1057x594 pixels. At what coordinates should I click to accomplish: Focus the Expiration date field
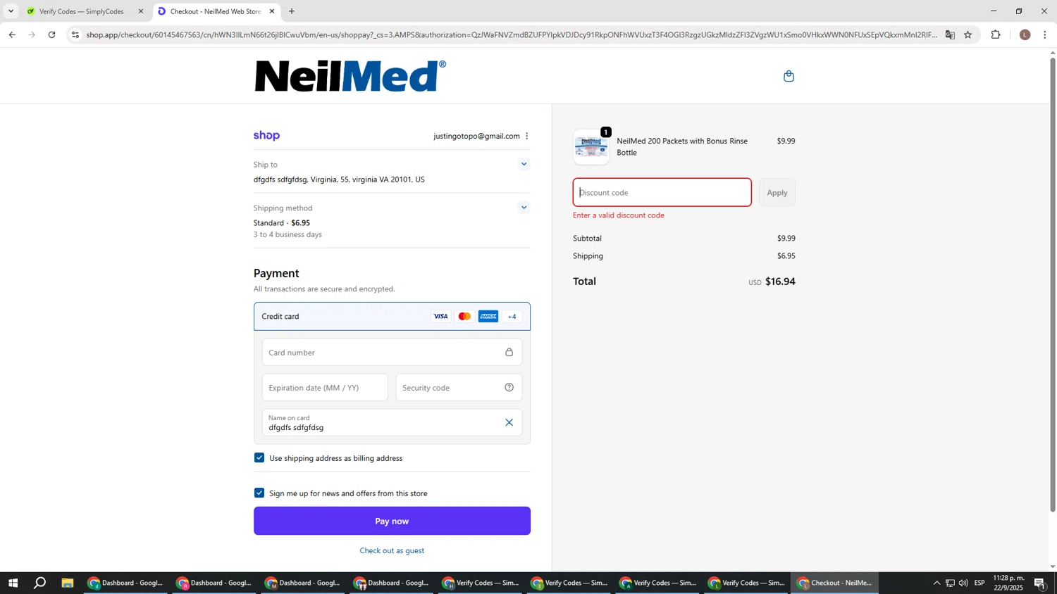pyautogui.click(x=325, y=388)
